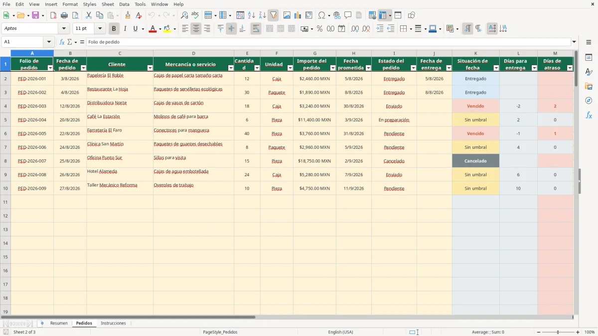Image resolution: width=598 pixels, height=336 pixels.
Task: Open the Situación de fecha filter dropdown
Action: click(x=496, y=68)
